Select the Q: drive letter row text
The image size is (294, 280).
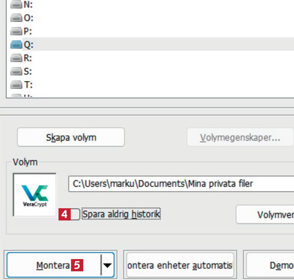(29, 45)
